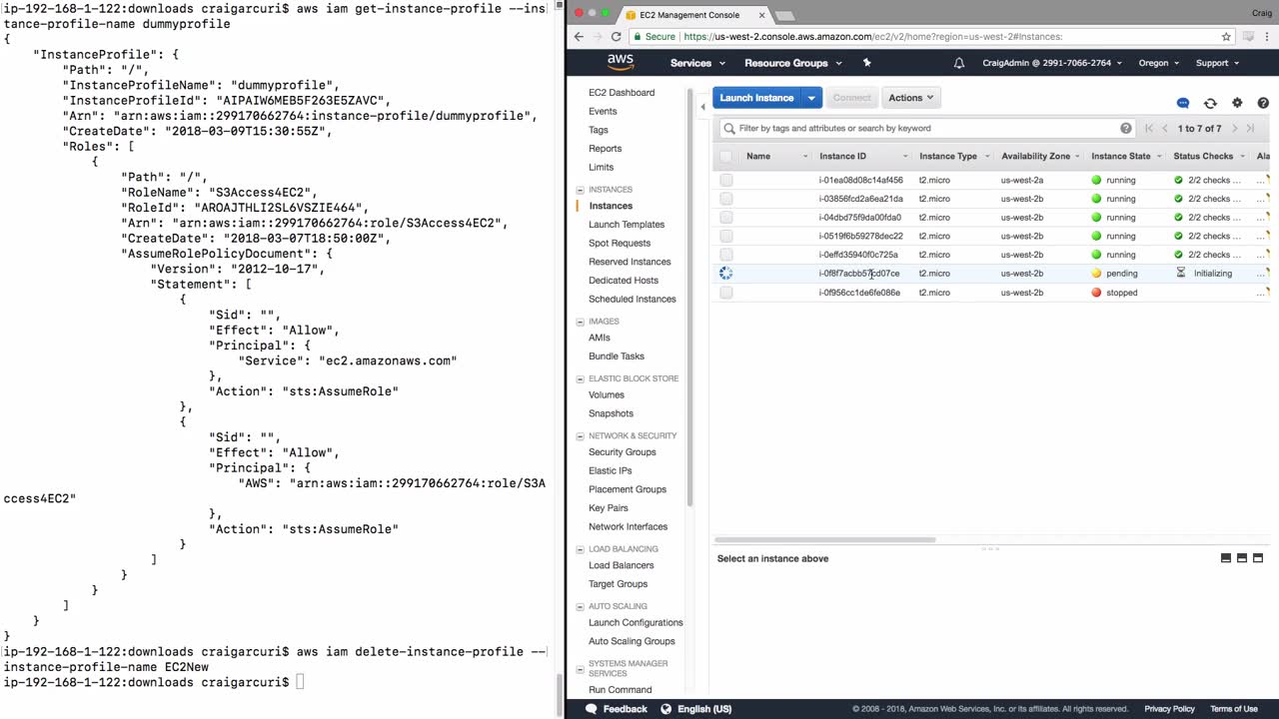Viewport: 1279px width, 719px height.
Task: Open Key Pairs in the sidebar
Action: 609,508
